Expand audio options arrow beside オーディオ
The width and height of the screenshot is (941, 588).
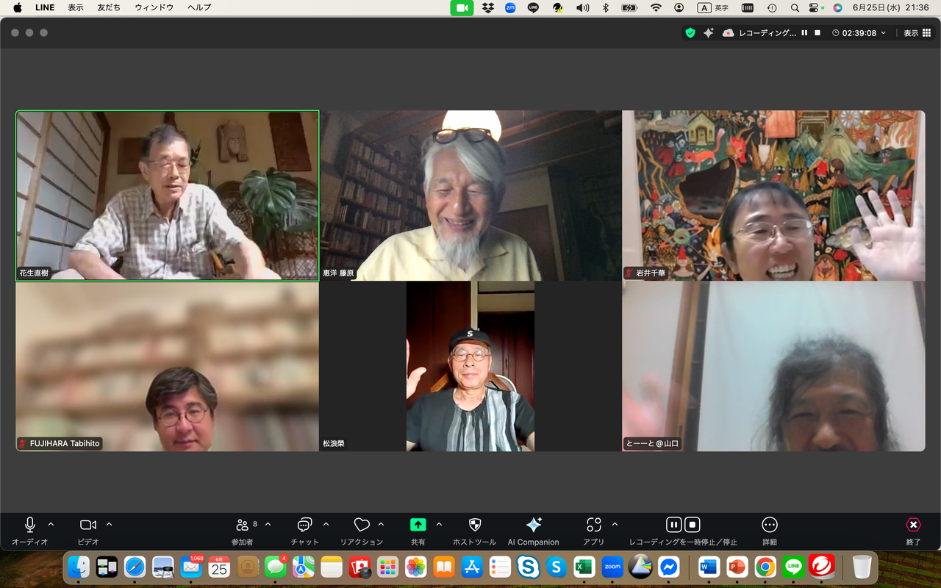(x=51, y=524)
